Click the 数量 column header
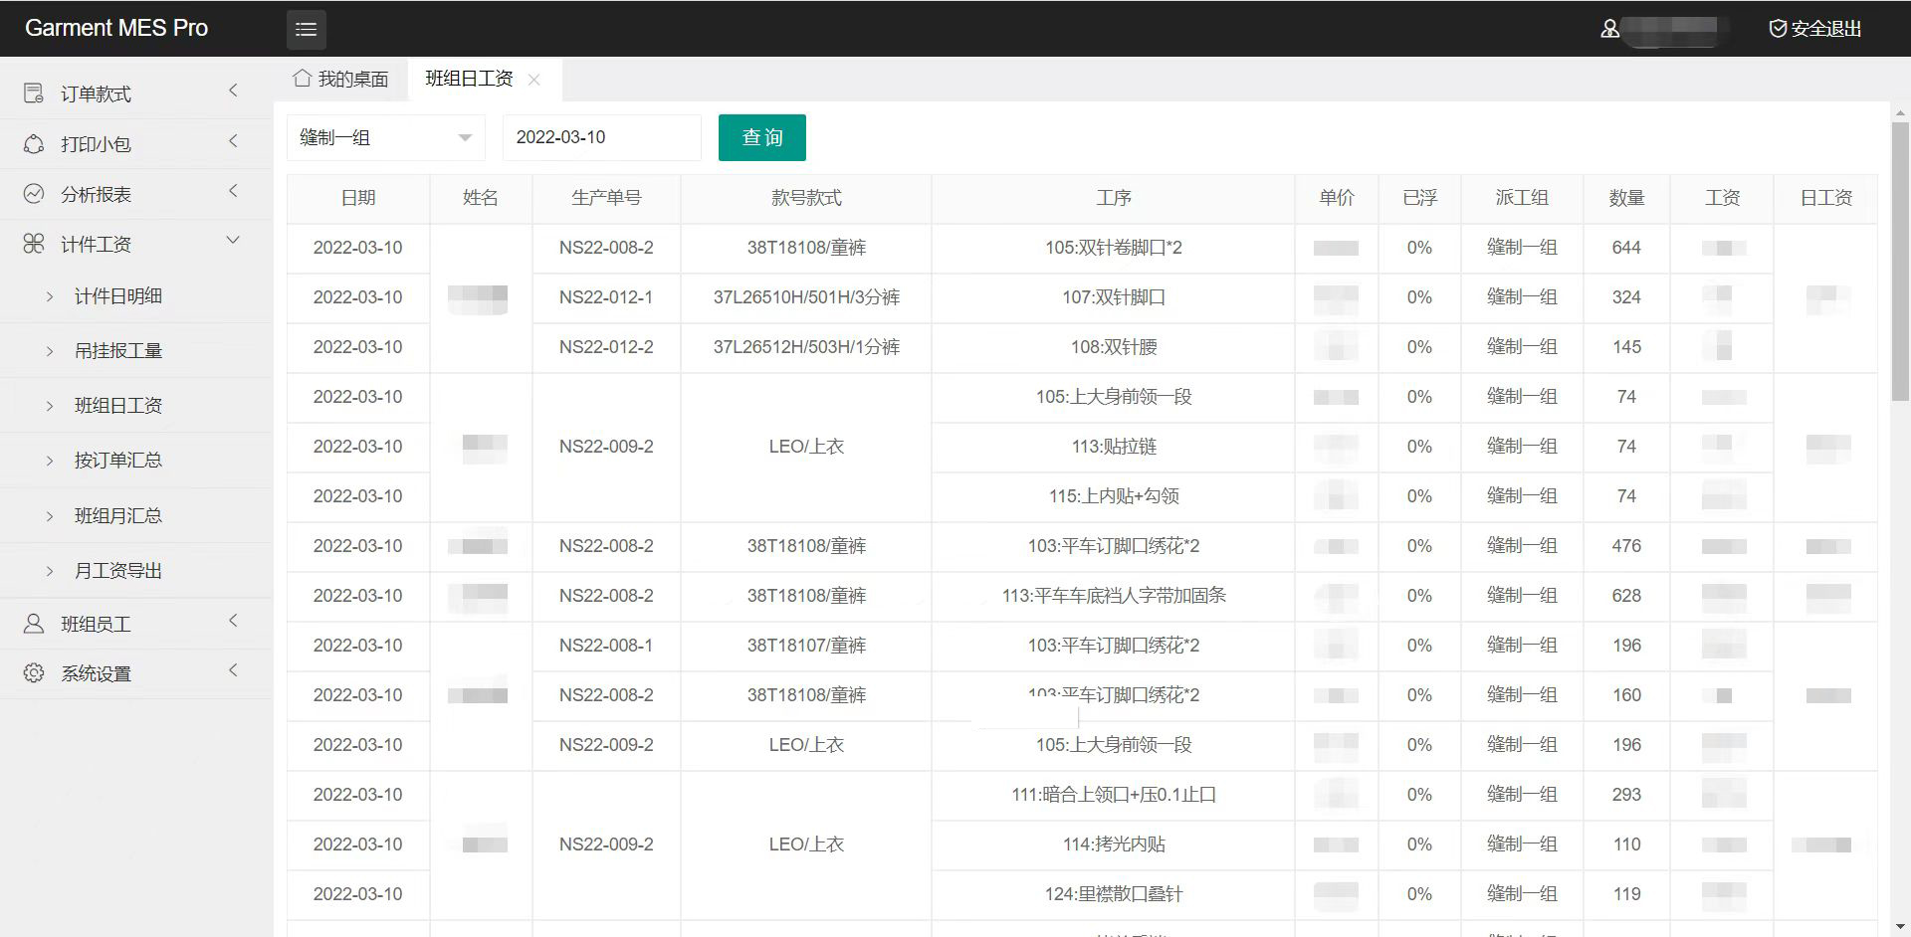This screenshot has height=937, width=1911. tap(1627, 198)
